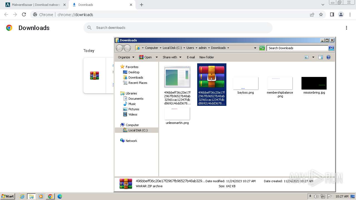The image size is (356, 200).
Task: Open Chrome tab search chevron
Action: tap(323, 5)
